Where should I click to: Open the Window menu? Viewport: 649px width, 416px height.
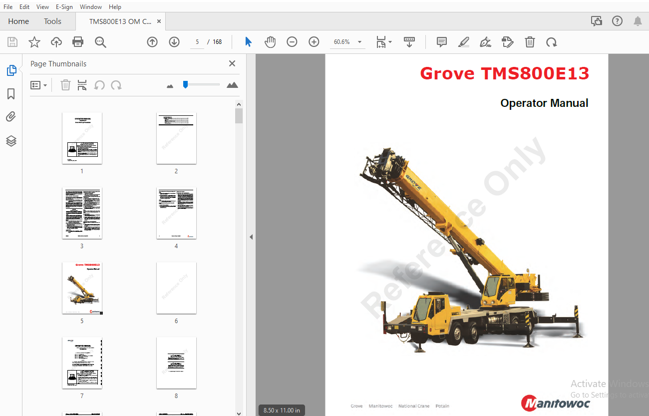click(x=91, y=6)
